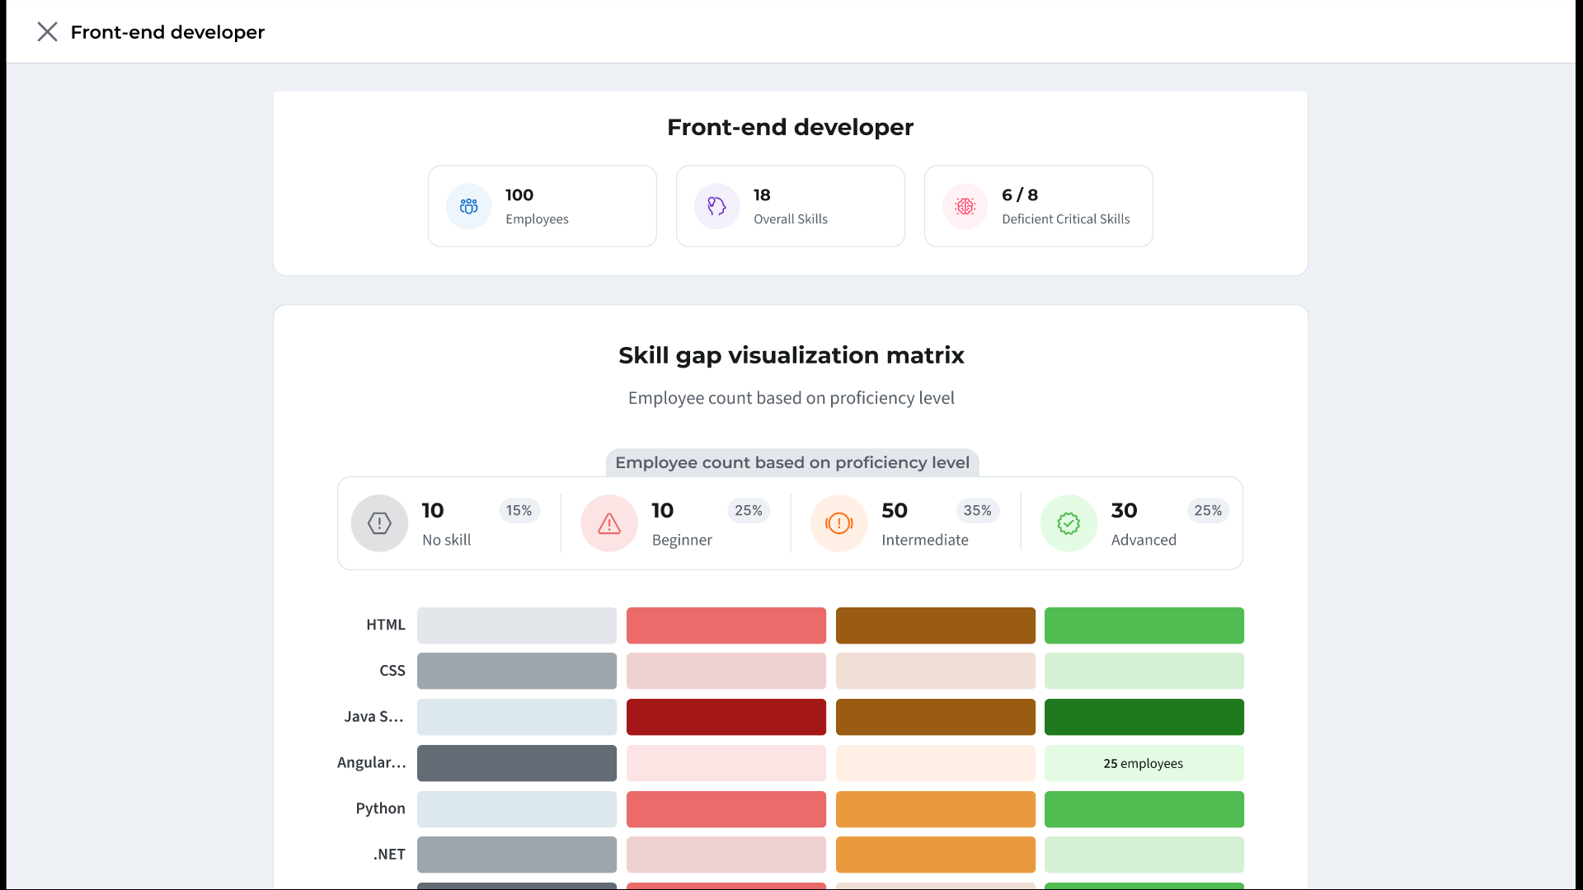Viewport: 1583px width, 890px height.
Task: Click the Intermediate alert icon
Action: click(838, 523)
